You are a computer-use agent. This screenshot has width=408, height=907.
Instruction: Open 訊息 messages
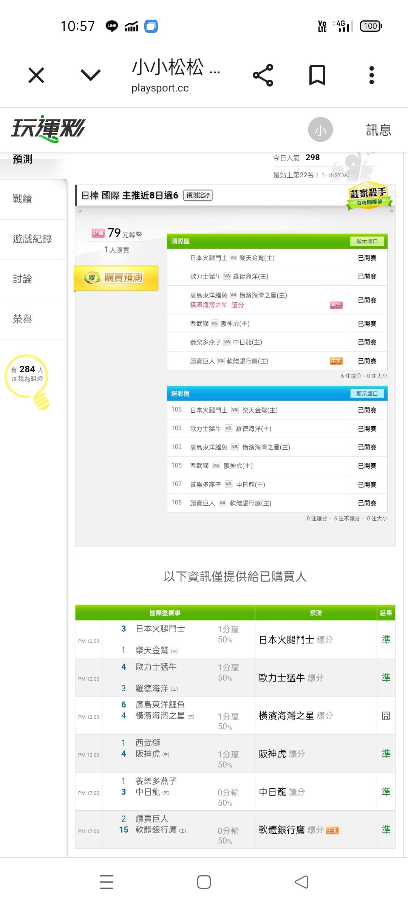pyautogui.click(x=379, y=130)
